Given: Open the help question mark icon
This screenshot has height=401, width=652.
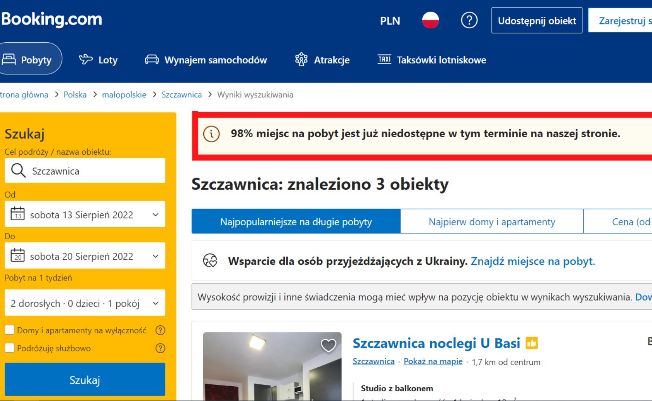Looking at the screenshot, I should [469, 20].
